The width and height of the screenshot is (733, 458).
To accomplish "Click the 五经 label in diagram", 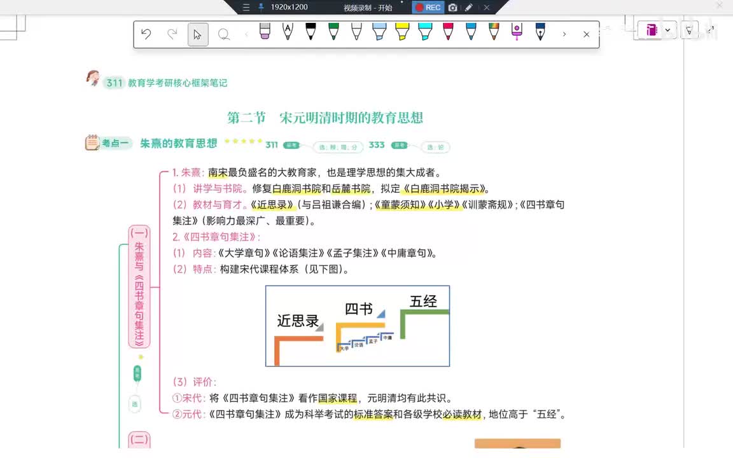I will click(423, 302).
